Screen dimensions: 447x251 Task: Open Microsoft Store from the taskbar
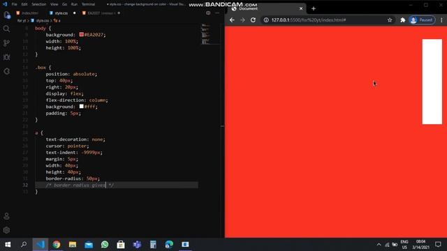(121, 244)
